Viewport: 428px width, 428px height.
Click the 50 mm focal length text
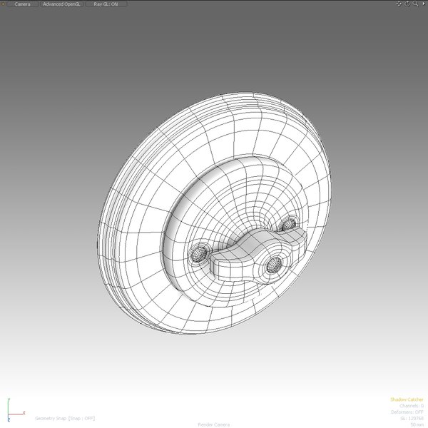(x=417, y=424)
